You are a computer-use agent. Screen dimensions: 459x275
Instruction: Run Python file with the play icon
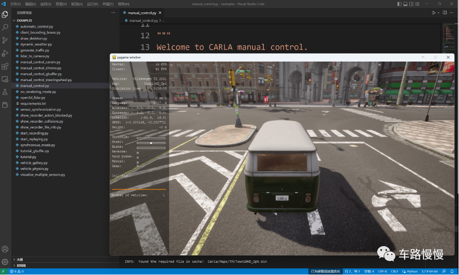[434, 13]
